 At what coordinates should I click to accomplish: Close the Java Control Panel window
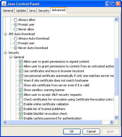tap(118, 4)
